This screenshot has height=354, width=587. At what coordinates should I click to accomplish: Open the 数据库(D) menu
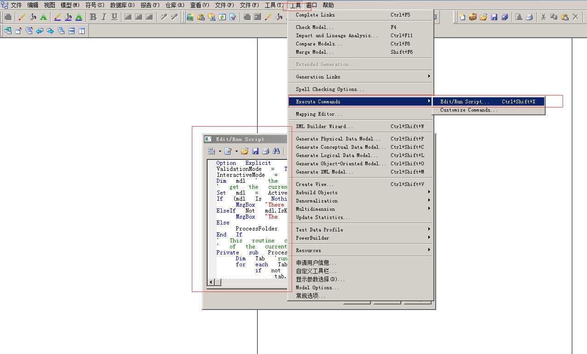122,5
